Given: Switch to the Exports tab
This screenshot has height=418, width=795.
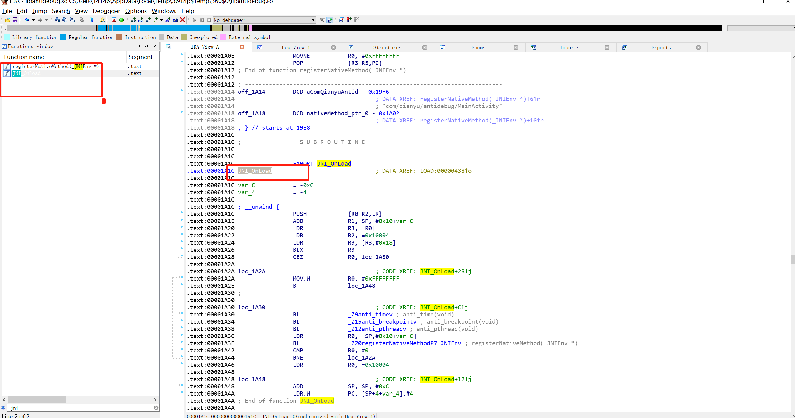Looking at the screenshot, I should [x=661, y=47].
